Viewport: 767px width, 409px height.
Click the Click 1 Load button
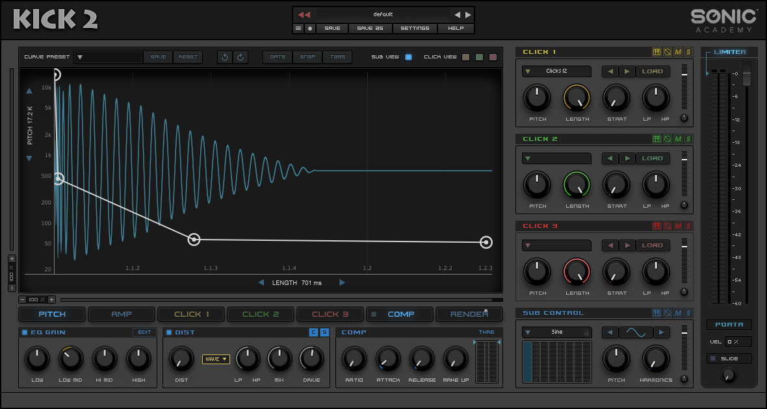click(x=653, y=71)
